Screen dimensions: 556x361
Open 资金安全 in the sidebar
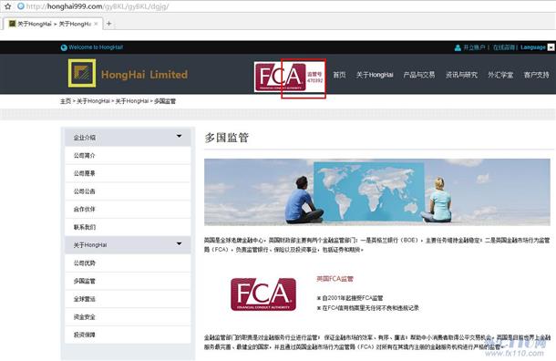pos(128,317)
